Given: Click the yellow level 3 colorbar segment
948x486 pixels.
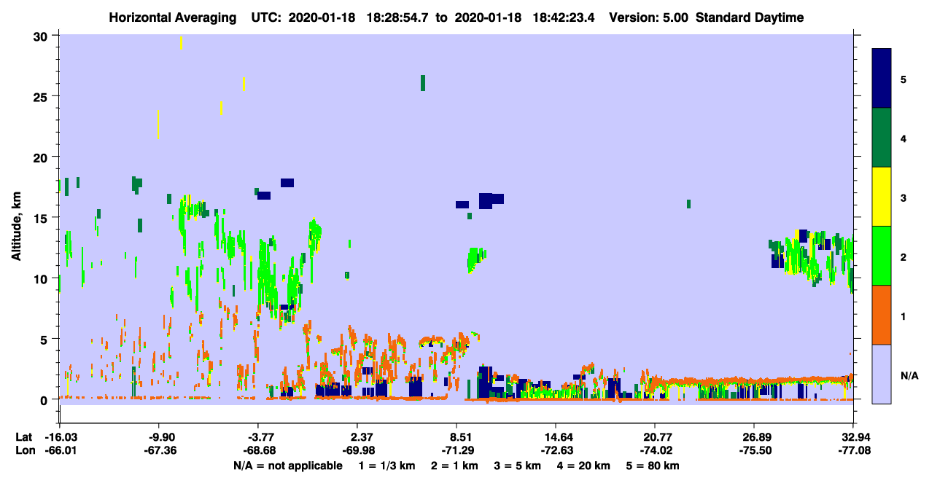Looking at the screenshot, I should [x=882, y=197].
